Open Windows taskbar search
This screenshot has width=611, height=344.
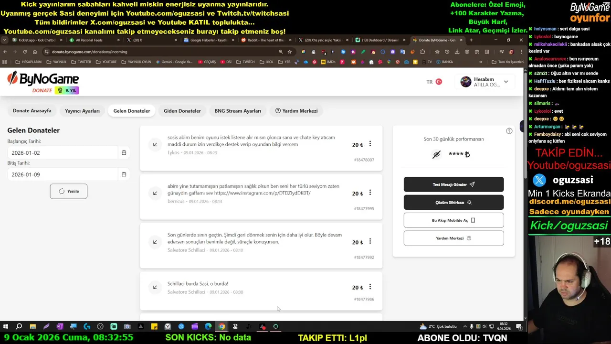[x=19, y=326]
